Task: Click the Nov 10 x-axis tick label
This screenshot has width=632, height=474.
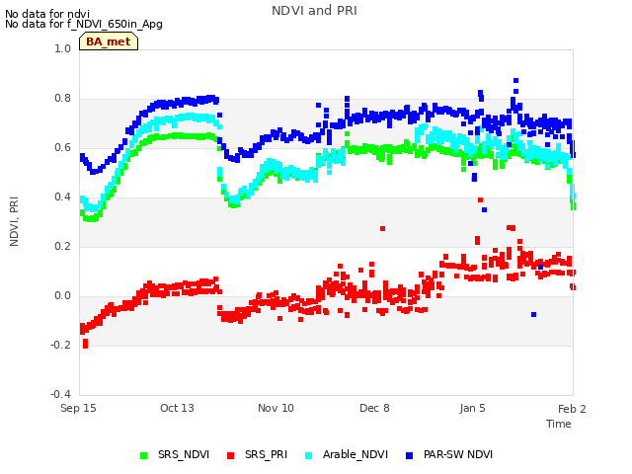Action: coord(276,408)
